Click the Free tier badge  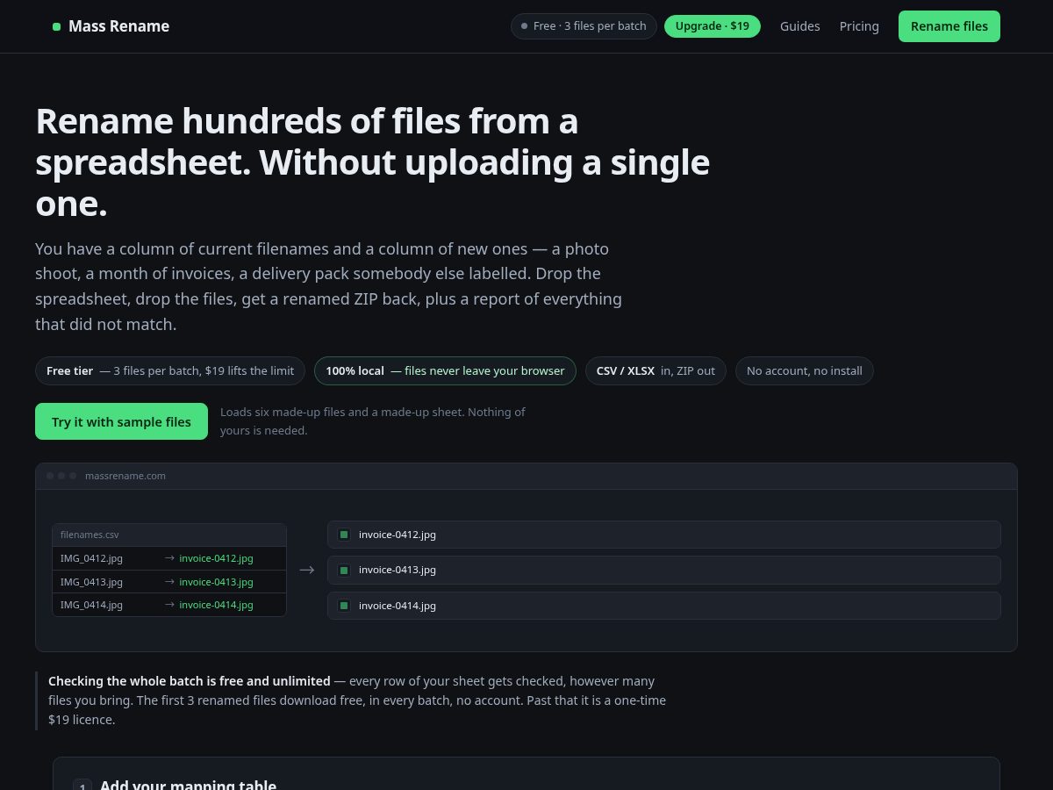(x=170, y=370)
